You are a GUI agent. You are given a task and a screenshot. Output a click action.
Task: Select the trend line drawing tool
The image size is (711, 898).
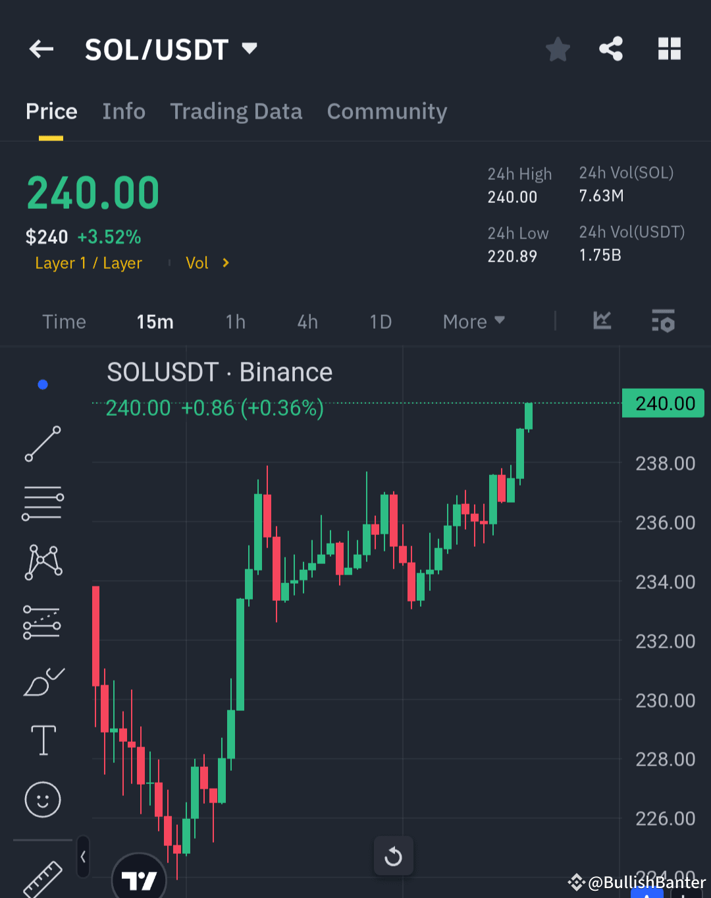(42, 443)
